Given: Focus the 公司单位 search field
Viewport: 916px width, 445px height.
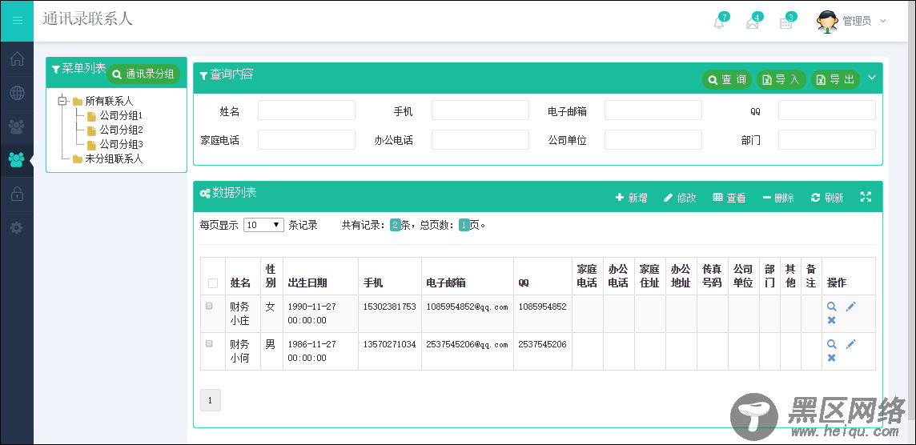Looking at the screenshot, I should [653, 139].
